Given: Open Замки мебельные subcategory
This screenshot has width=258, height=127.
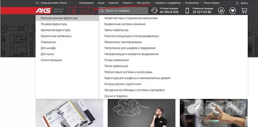Looking at the screenshot, I should (116, 30).
